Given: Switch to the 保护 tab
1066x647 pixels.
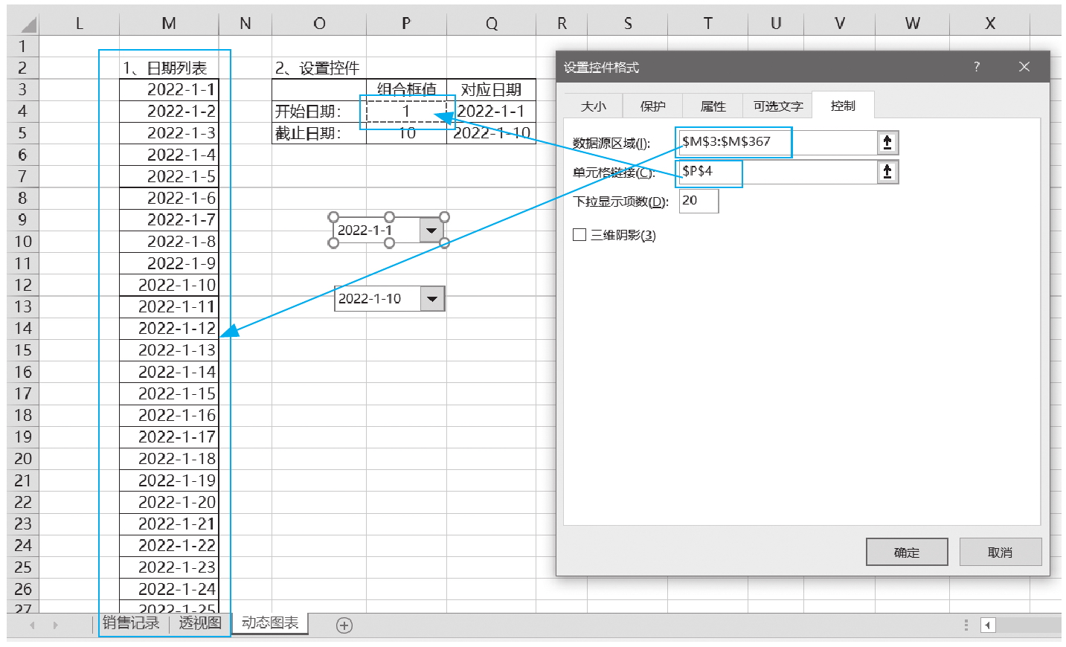Looking at the screenshot, I should coord(652,106).
